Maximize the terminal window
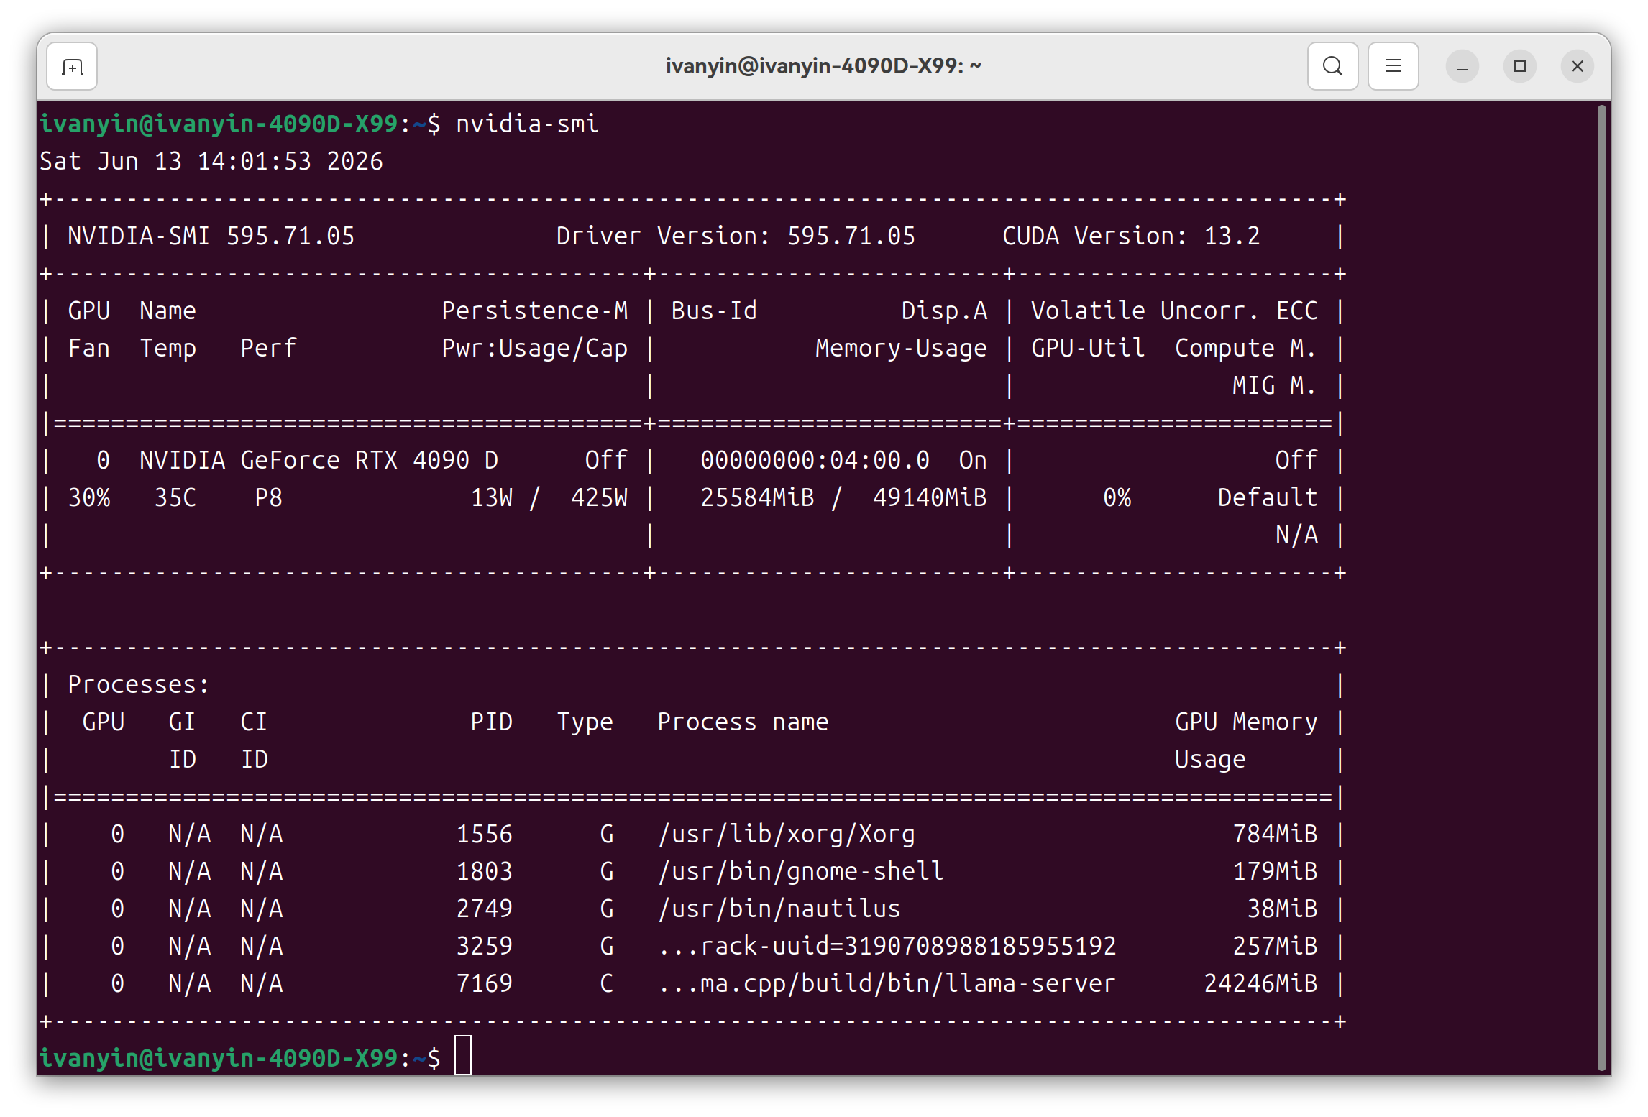The height and width of the screenshot is (1117, 1648). [x=1519, y=67]
